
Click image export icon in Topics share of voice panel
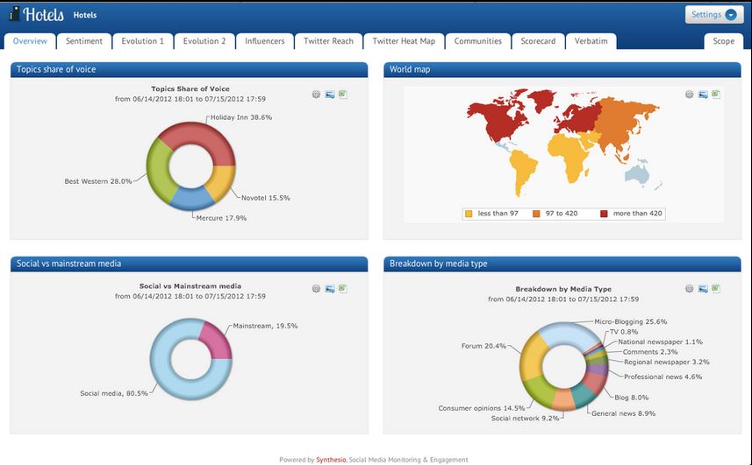point(329,94)
